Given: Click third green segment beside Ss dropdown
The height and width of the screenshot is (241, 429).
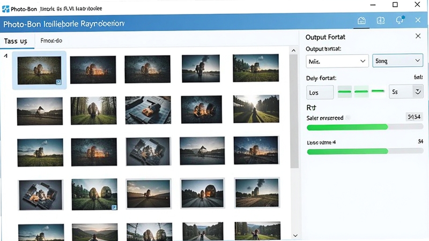Looking at the screenshot, I should tap(378, 91).
